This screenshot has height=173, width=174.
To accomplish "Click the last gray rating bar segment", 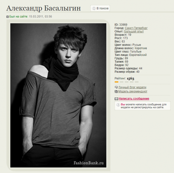I will click(136, 82).
